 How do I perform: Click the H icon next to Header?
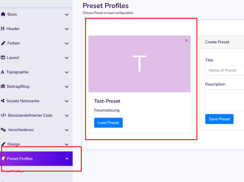click(x=2, y=29)
